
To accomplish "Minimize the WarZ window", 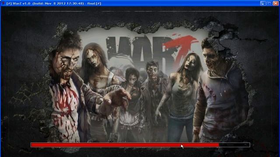I will coord(262,3).
